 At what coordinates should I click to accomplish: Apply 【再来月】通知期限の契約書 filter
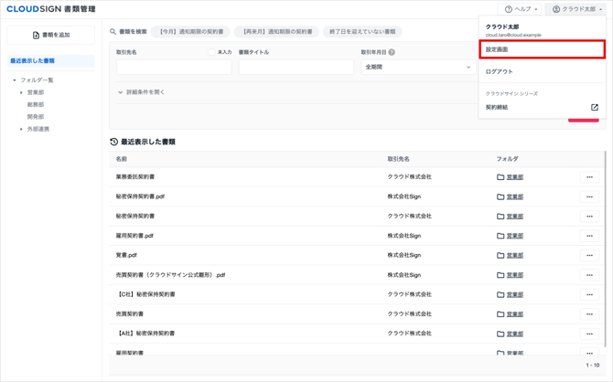click(x=276, y=32)
